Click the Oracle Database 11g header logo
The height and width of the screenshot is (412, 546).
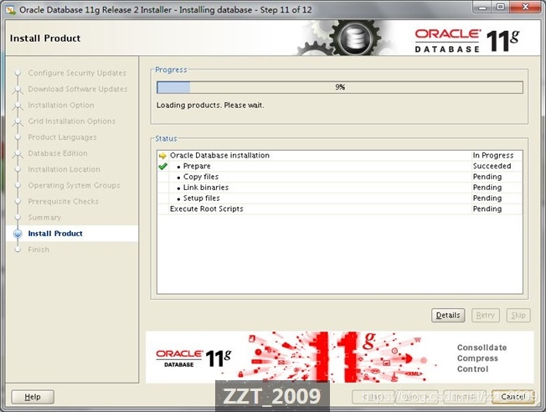point(466,41)
